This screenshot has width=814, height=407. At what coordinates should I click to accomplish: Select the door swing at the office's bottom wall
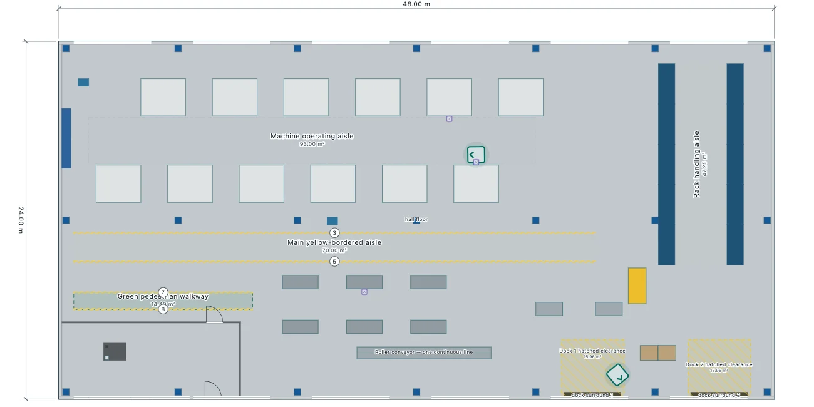(214, 389)
